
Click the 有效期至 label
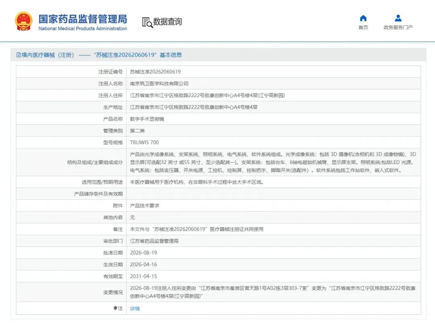click(x=113, y=276)
